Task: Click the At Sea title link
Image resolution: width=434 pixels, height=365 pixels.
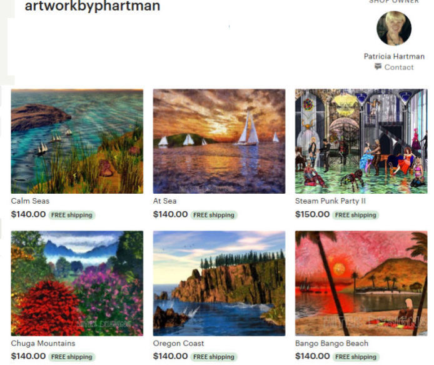Action: click(x=164, y=201)
